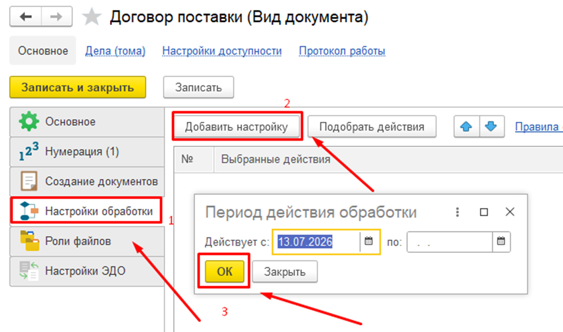Go back with the left arrow button
This screenshot has height=332, width=563.
click(26, 16)
